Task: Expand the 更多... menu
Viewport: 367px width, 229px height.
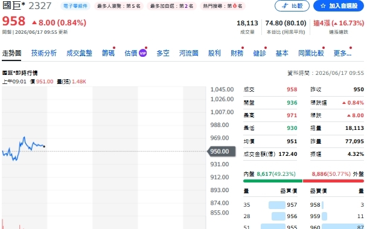Action: tap(342, 53)
